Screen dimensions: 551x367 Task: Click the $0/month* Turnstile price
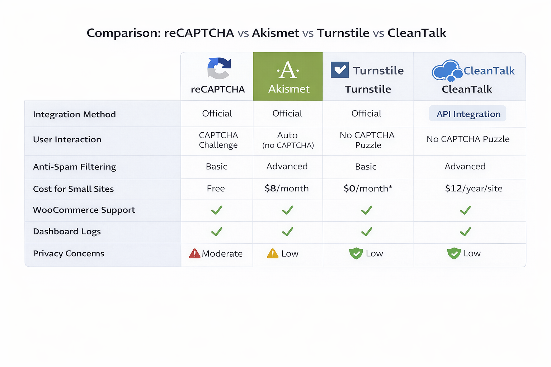click(x=368, y=189)
